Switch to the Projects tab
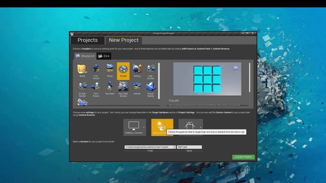 [x=88, y=40]
